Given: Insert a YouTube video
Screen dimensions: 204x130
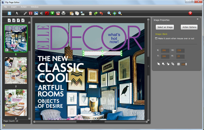Looking at the screenshot, I should click(58, 13).
